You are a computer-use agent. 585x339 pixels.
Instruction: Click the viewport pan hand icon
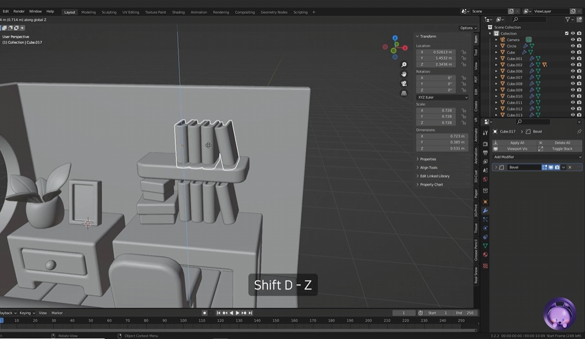point(404,74)
